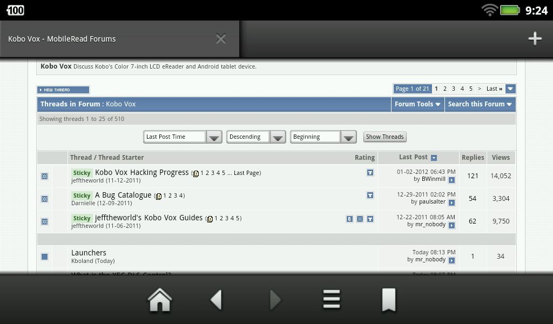Image resolution: width=553 pixels, height=324 pixels.
Task: Add a new tab with plus icon
Action: 535,38
